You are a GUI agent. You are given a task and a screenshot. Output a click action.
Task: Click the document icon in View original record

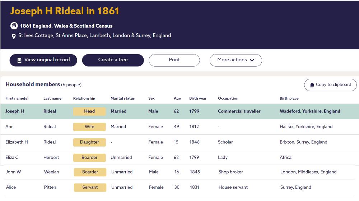tap(19, 60)
